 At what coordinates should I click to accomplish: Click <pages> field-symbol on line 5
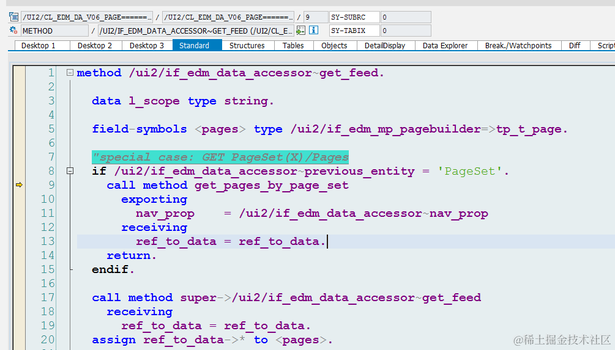pos(220,129)
